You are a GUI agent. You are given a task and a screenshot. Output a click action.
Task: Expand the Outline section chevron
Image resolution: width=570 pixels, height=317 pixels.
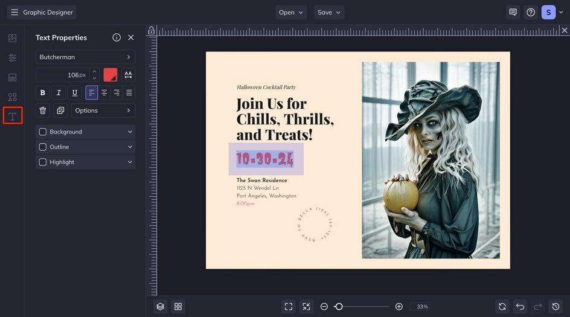pos(130,147)
